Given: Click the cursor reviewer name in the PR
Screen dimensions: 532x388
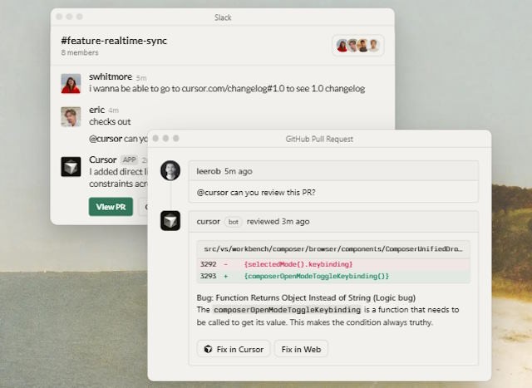Looking at the screenshot, I should pyautogui.click(x=209, y=222).
